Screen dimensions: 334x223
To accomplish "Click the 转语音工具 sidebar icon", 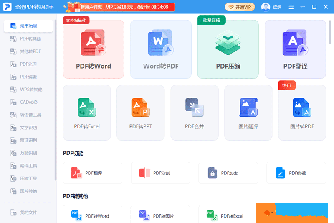I will click(13, 115).
